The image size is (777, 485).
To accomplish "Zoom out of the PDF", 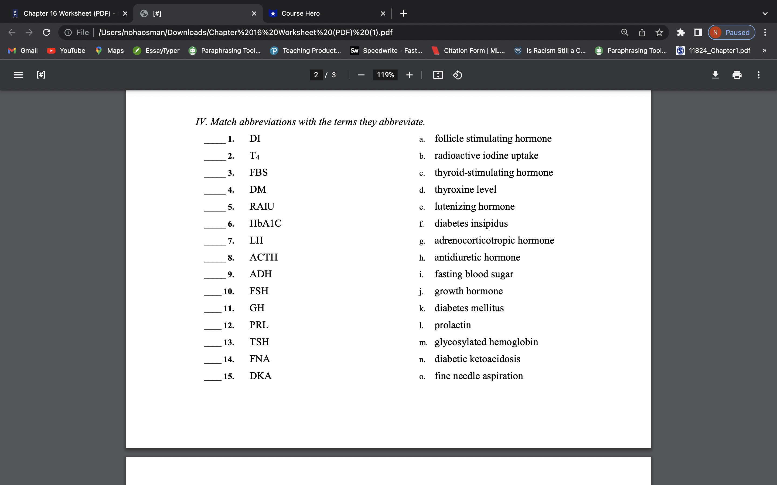I will pos(361,75).
